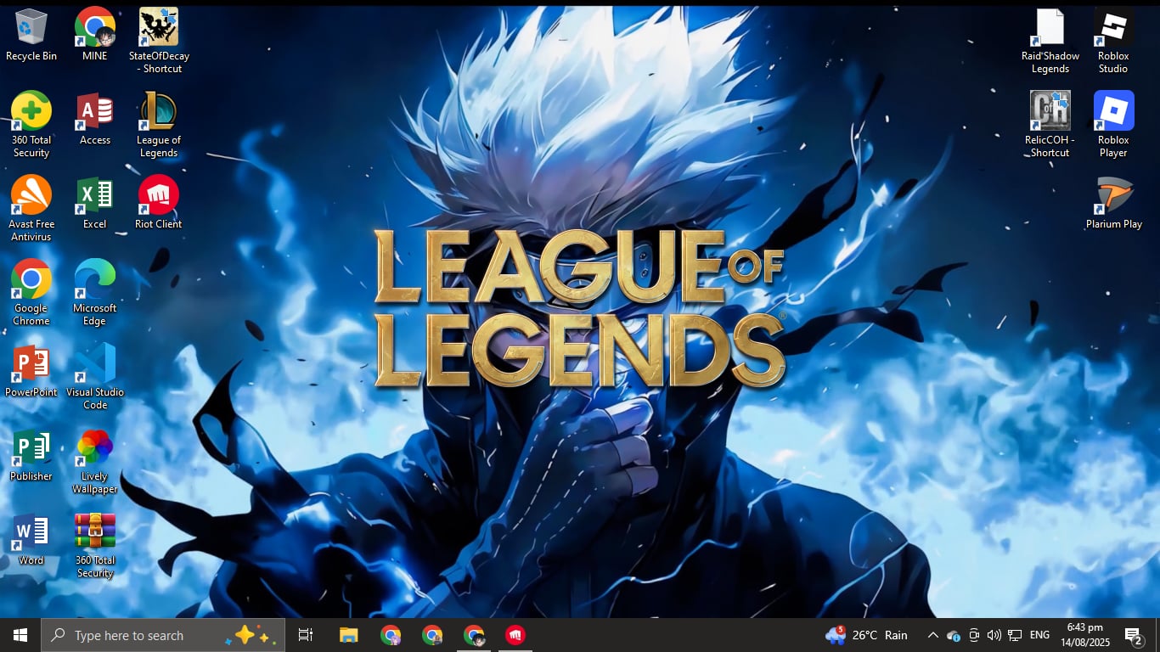Viewport: 1160px width, 652px height.
Task: Select the RelicCOH shortcut icon
Action: pyautogui.click(x=1050, y=125)
